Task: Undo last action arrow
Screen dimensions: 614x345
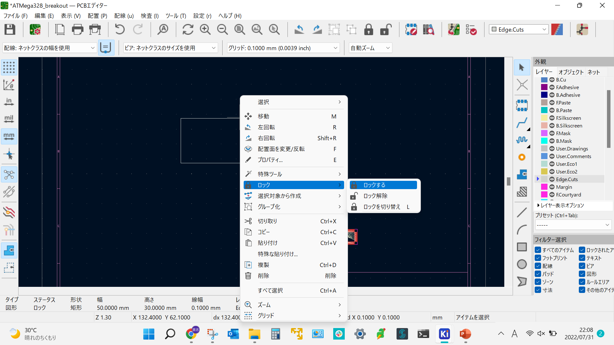Action: (120, 29)
